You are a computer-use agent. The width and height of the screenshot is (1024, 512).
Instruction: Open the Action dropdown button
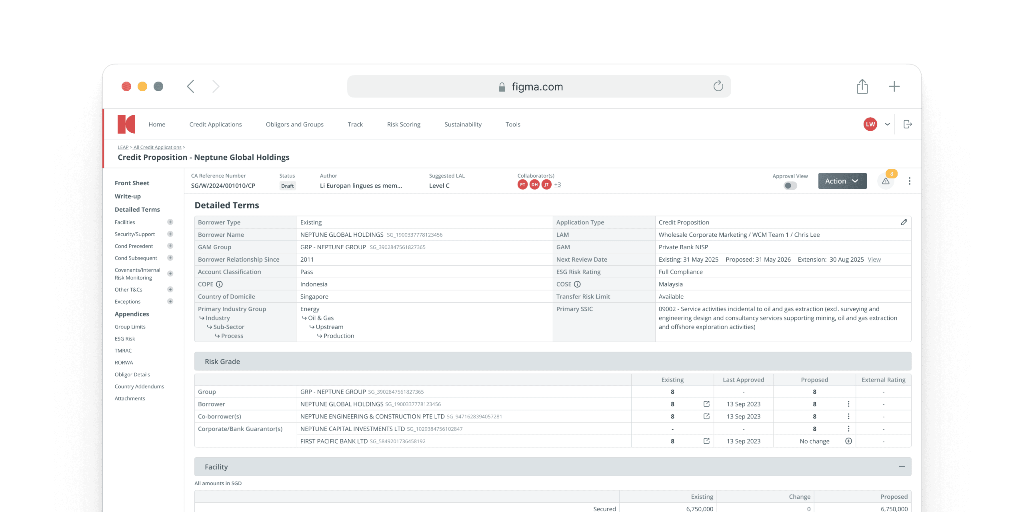[x=842, y=181]
